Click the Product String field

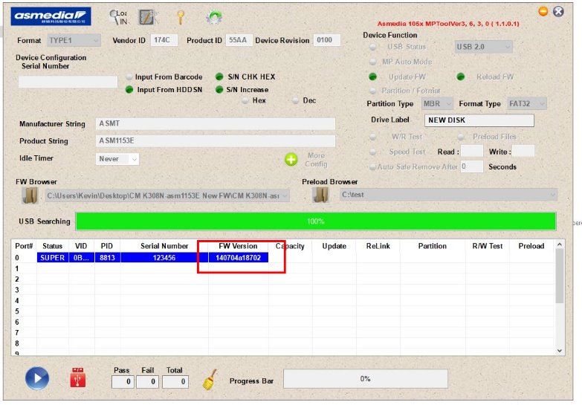[216, 140]
